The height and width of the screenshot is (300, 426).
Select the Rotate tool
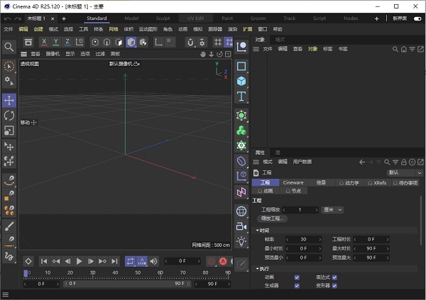click(9, 116)
